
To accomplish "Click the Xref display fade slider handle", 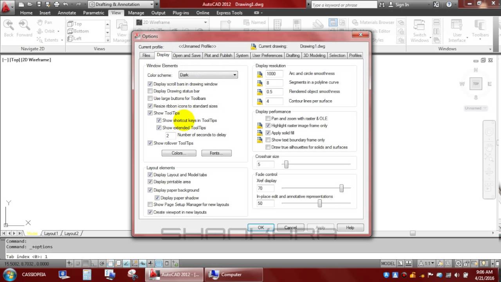I will tap(341, 188).
